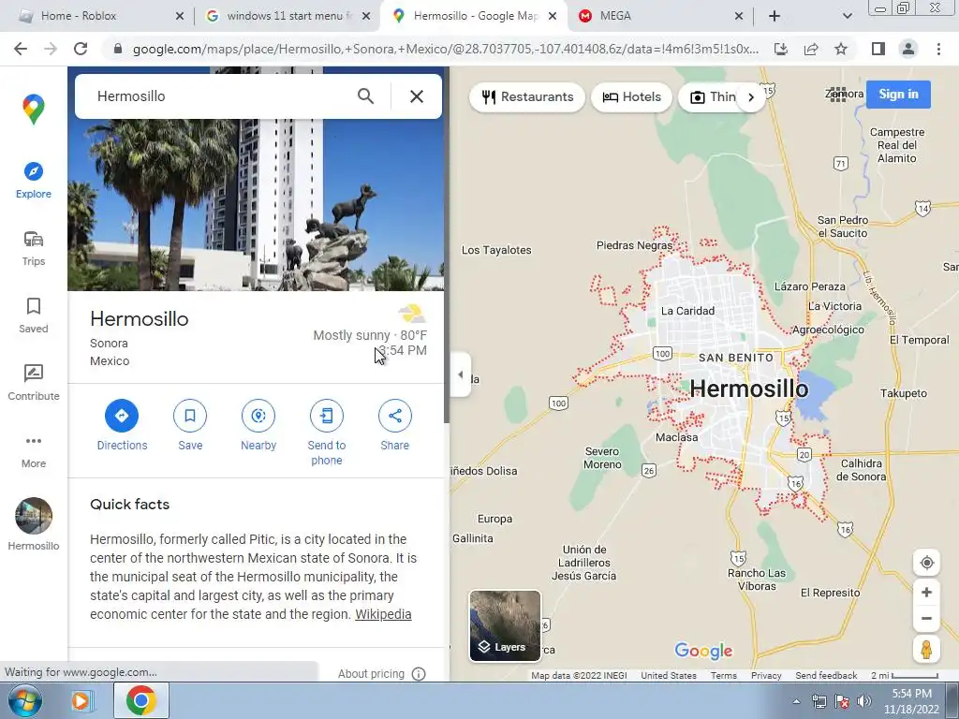Filter the map by Hotels
This screenshot has height=719, width=959.
tap(632, 96)
